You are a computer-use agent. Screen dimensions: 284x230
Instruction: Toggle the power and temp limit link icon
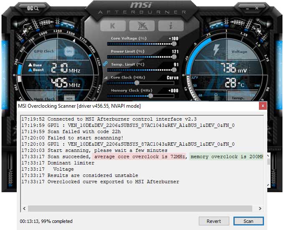click(105, 63)
